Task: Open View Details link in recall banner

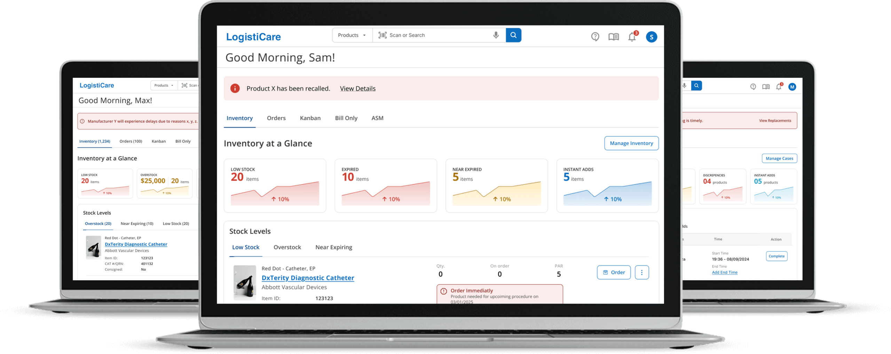Action: pyautogui.click(x=357, y=89)
